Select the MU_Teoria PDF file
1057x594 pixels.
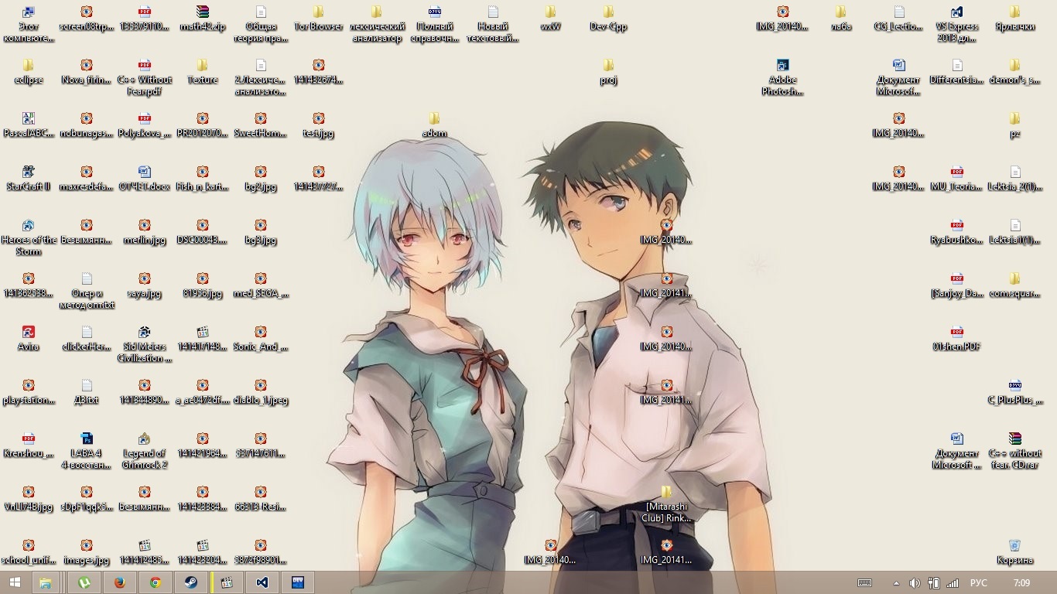point(957,179)
